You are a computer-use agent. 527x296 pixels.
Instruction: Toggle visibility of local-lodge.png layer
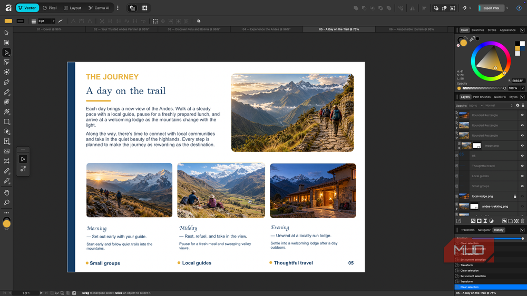(x=522, y=197)
